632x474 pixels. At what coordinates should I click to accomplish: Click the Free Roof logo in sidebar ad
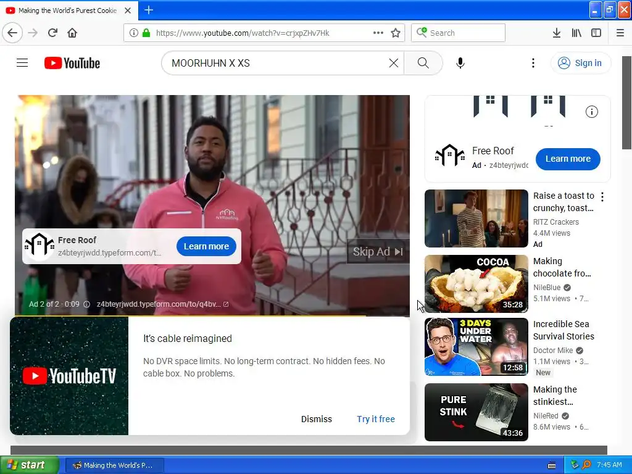(450, 155)
